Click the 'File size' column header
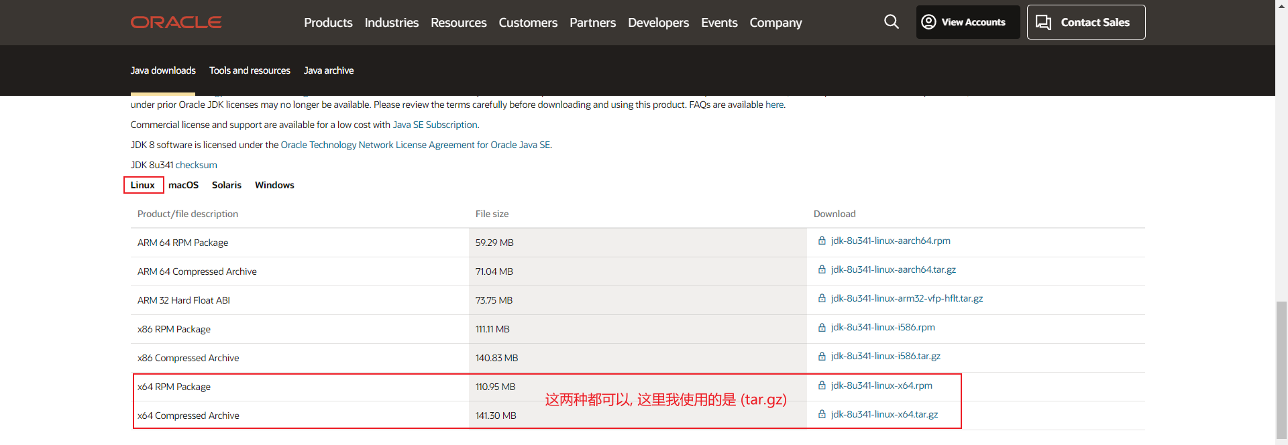The height and width of the screenshot is (445, 1288). [492, 214]
